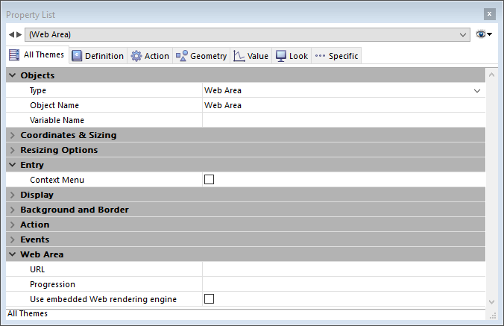The image size is (504, 326).
Task: Open the Definition theme tab
Action: coord(98,56)
